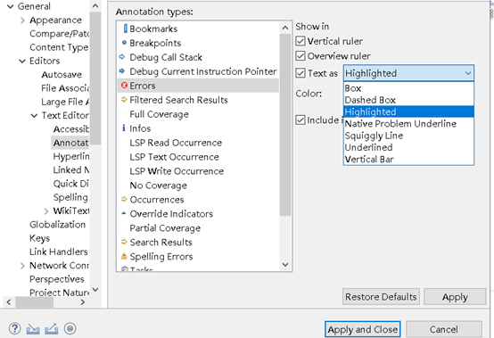The image size is (494, 338).
Task: Choose Squiggly Line option
Action: (408, 136)
